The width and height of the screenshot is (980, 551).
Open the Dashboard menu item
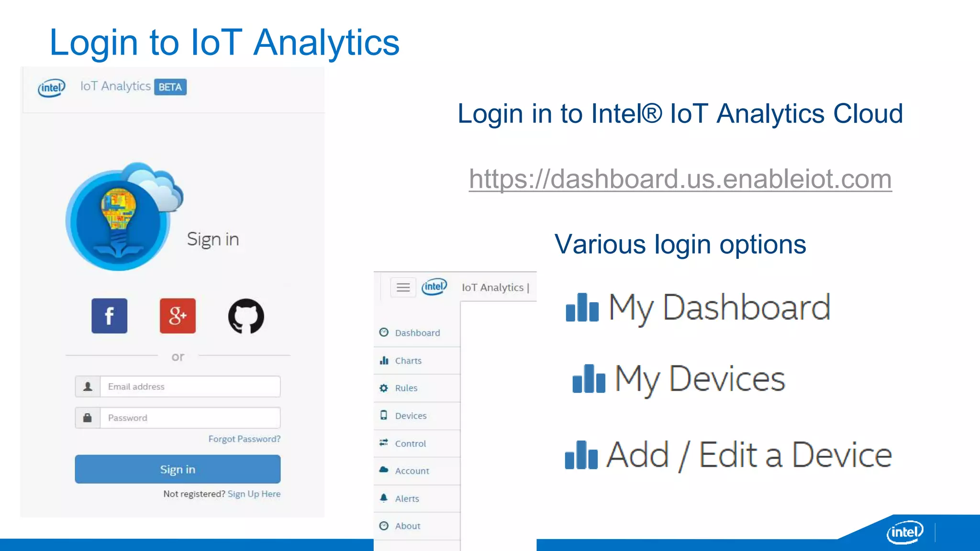point(417,332)
